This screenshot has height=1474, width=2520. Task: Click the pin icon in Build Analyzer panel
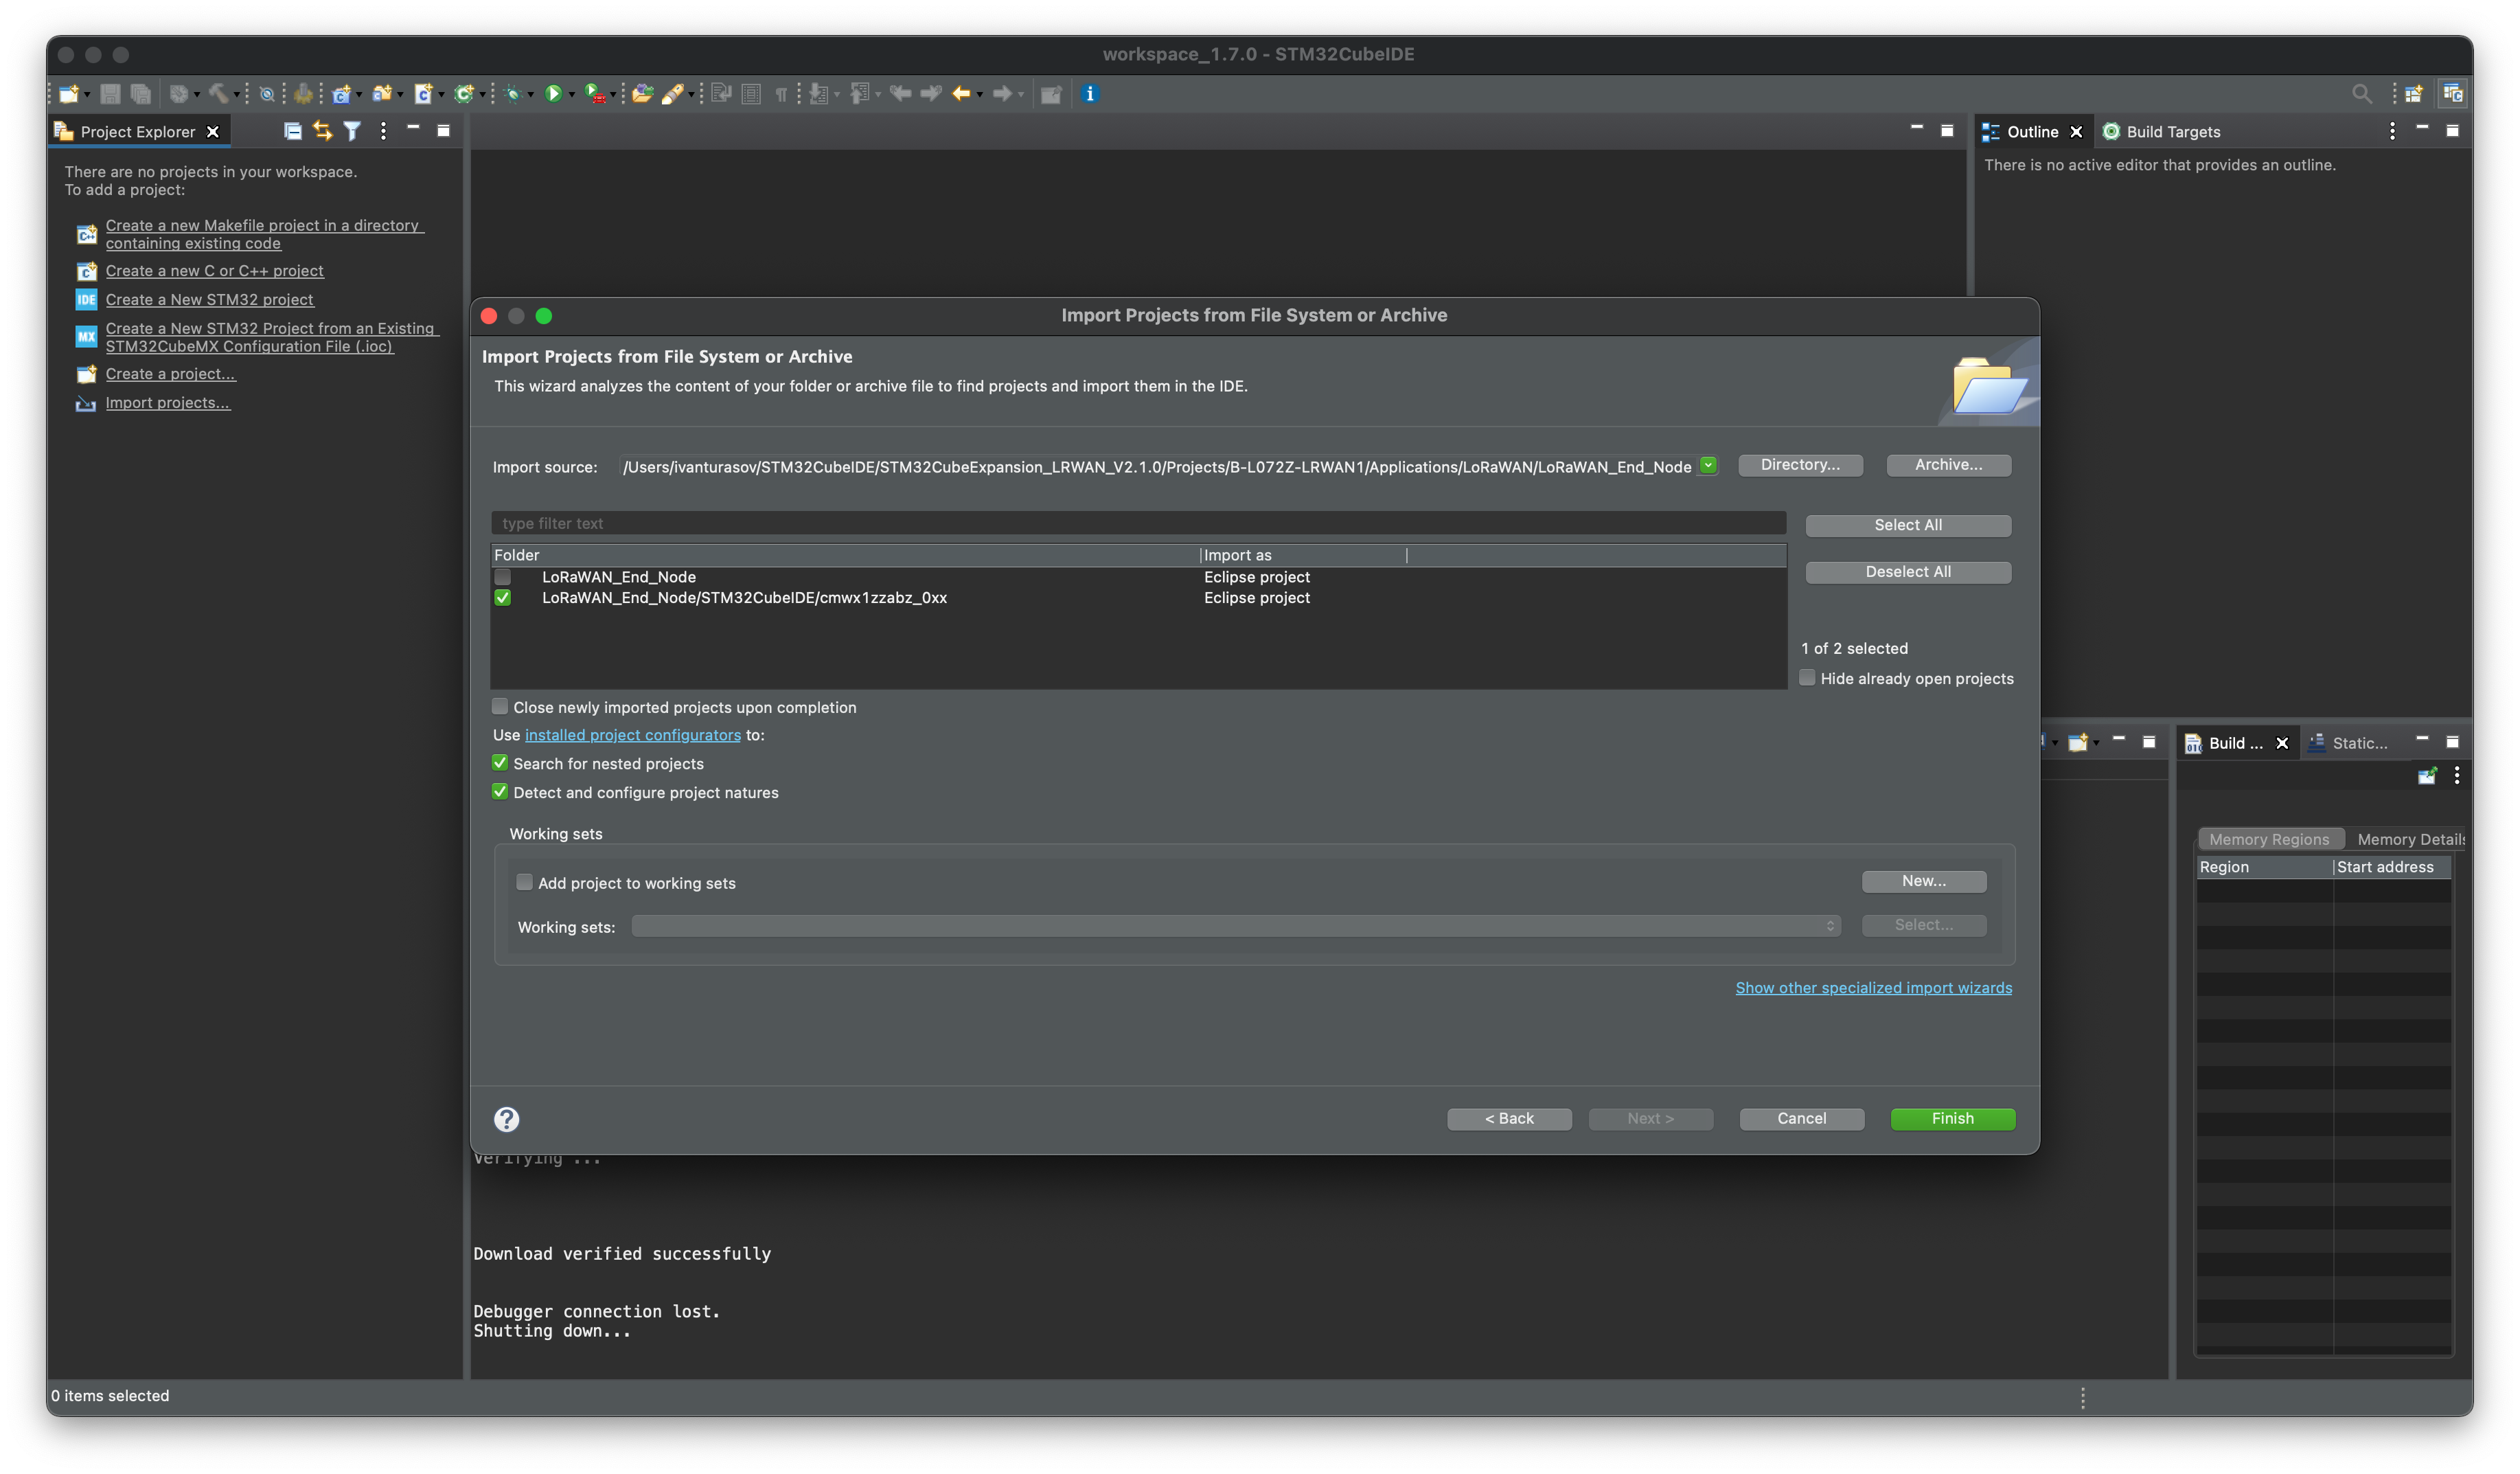point(2427,776)
